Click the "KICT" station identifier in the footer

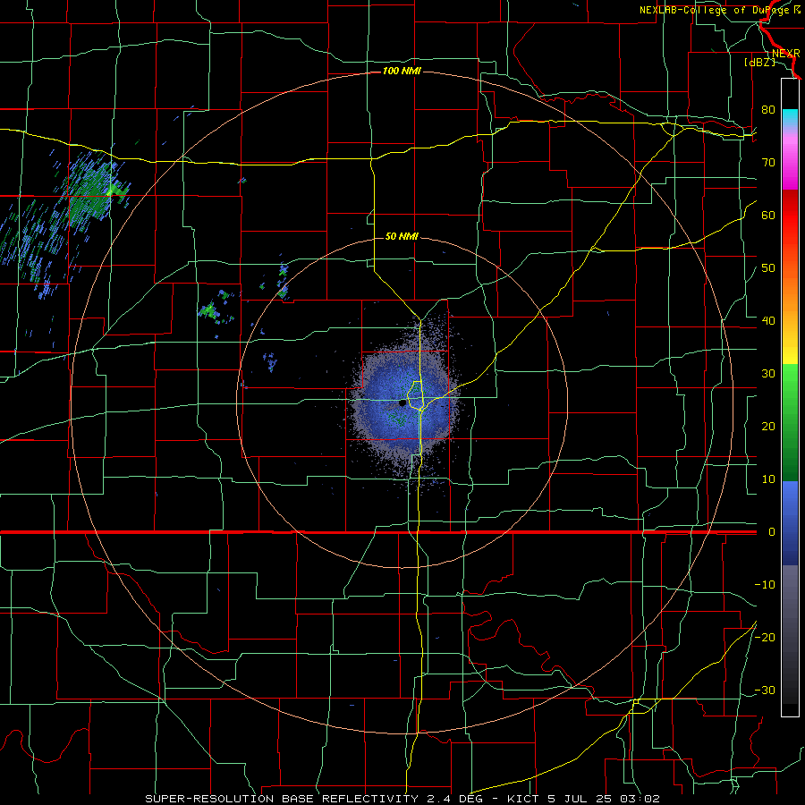[x=523, y=799]
